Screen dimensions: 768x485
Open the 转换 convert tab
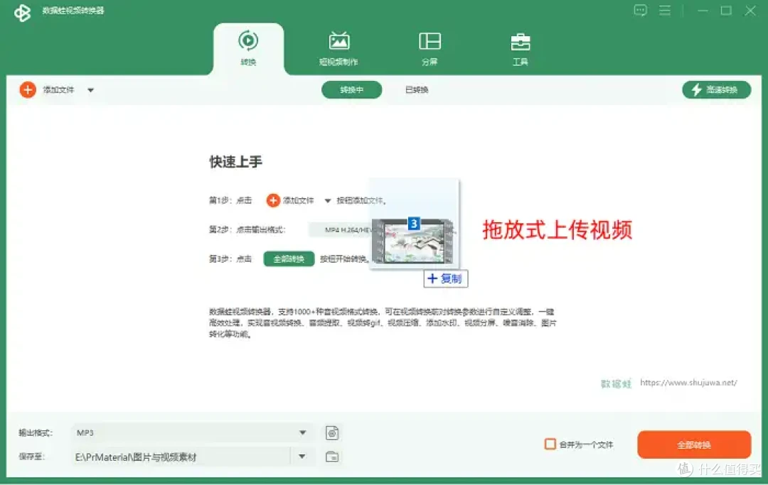(x=248, y=48)
